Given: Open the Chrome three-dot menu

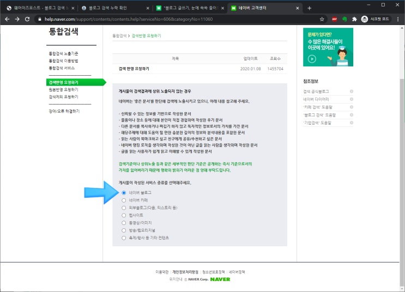Looking at the screenshot, I should coord(398,19).
